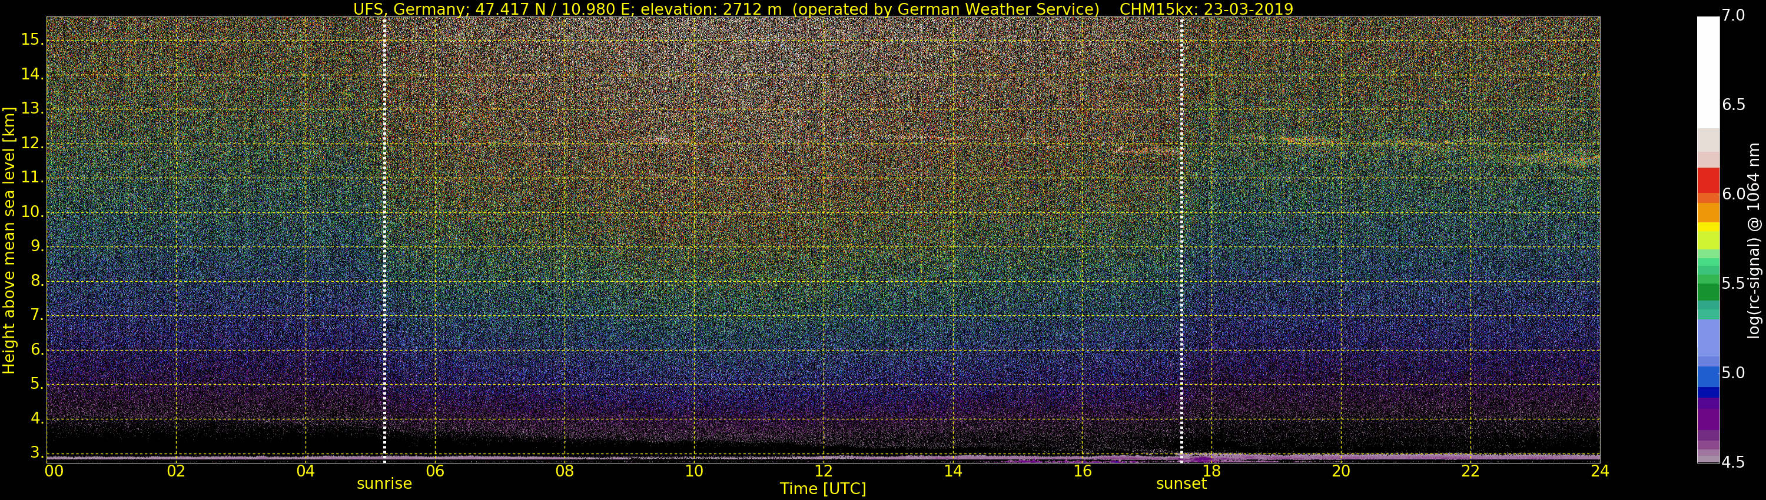The width and height of the screenshot is (1766, 500).
Task: Click the 'Time [UTC]' axis label
Action: 823,489
